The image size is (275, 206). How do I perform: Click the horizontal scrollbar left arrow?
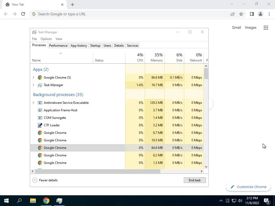pos(32,171)
